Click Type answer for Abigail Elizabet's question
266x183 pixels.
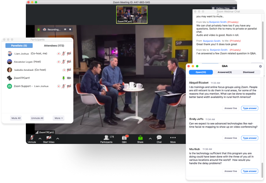tap(250, 108)
